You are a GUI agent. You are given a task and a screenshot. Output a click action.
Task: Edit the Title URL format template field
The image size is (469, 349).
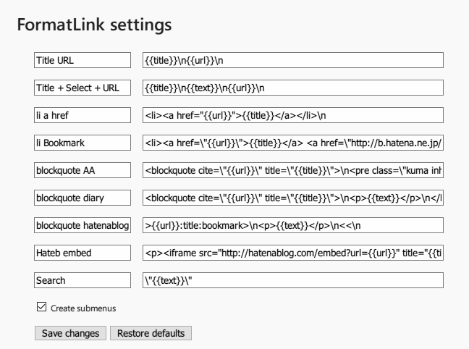tap(293, 60)
